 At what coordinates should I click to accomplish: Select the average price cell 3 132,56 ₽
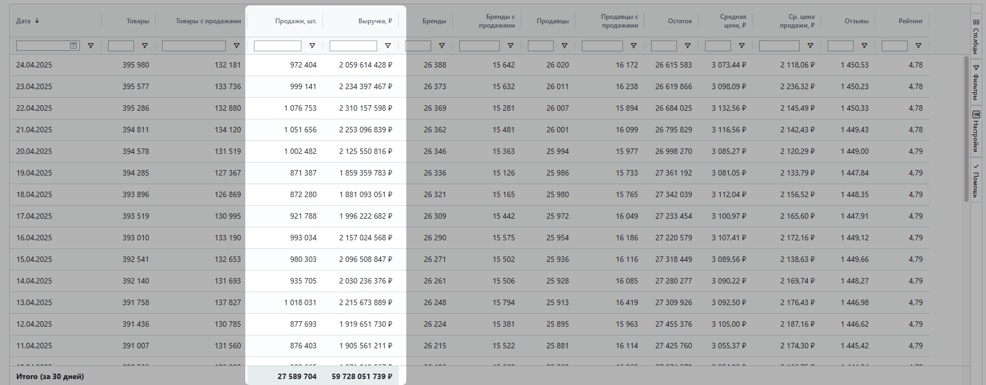[729, 108]
